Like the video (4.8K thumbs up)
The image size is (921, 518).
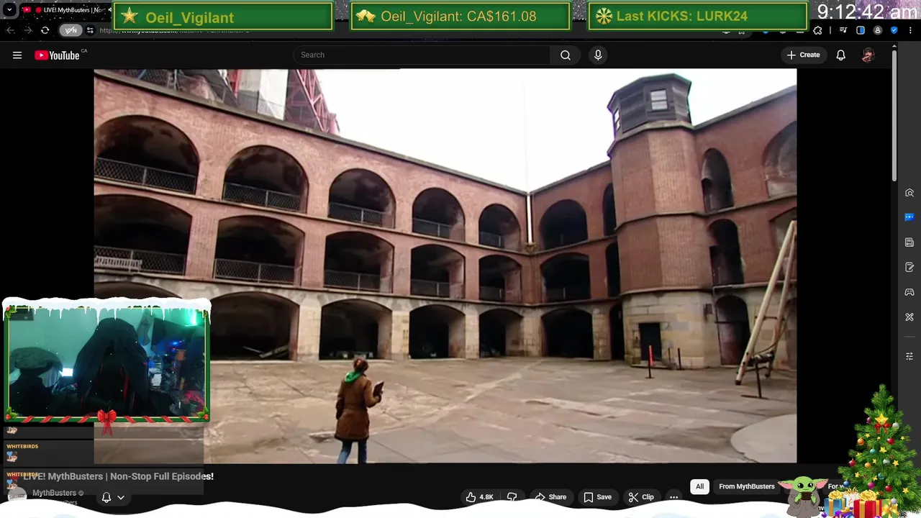[479, 497]
